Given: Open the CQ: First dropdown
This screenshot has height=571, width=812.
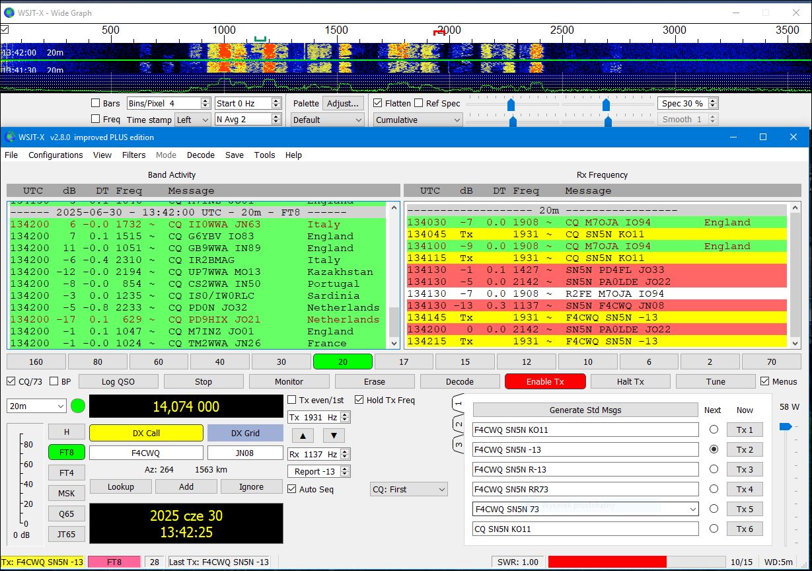Looking at the screenshot, I should [x=408, y=489].
